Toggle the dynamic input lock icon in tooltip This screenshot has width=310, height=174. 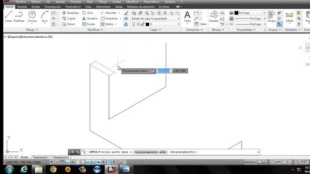click(x=154, y=71)
